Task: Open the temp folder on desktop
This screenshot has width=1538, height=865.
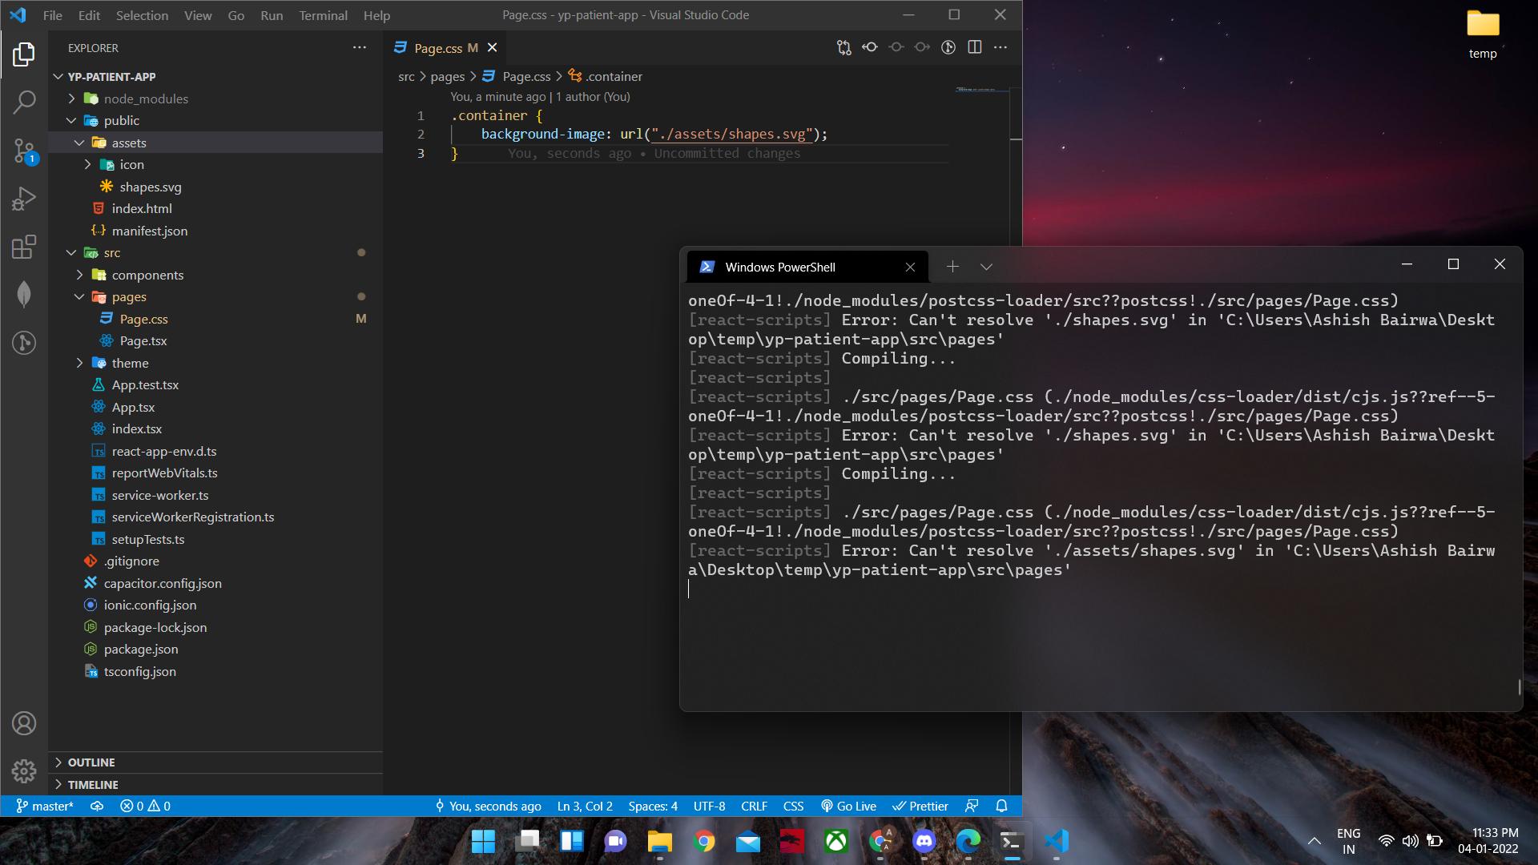Action: (x=1483, y=34)
